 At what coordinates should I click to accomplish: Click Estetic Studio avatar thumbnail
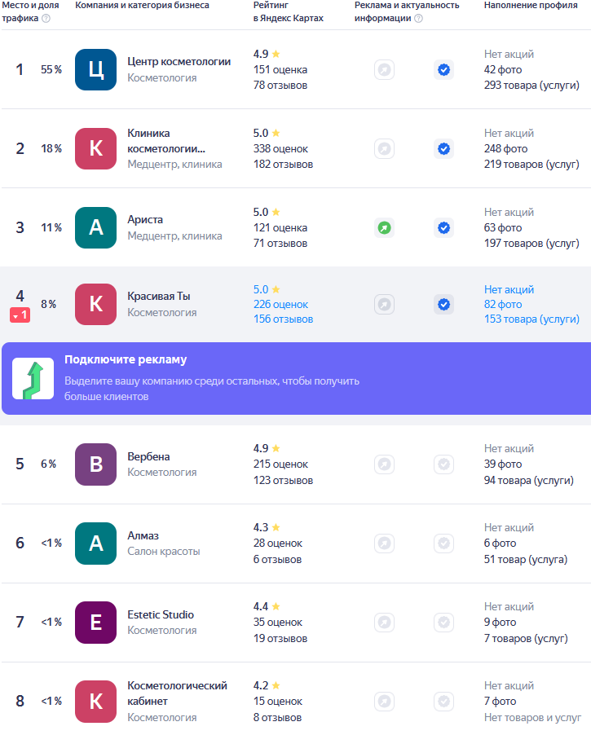[x=96, y=623]
